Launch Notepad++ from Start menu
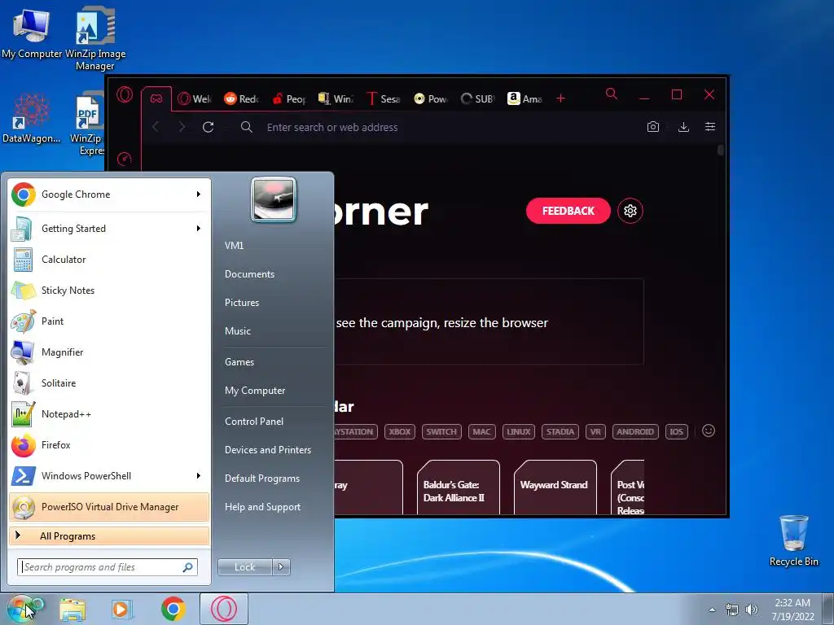 point(109,414)
